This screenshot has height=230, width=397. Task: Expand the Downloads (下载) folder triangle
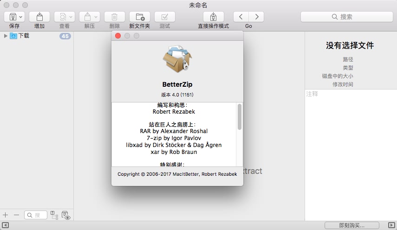(x=5, y=36)
